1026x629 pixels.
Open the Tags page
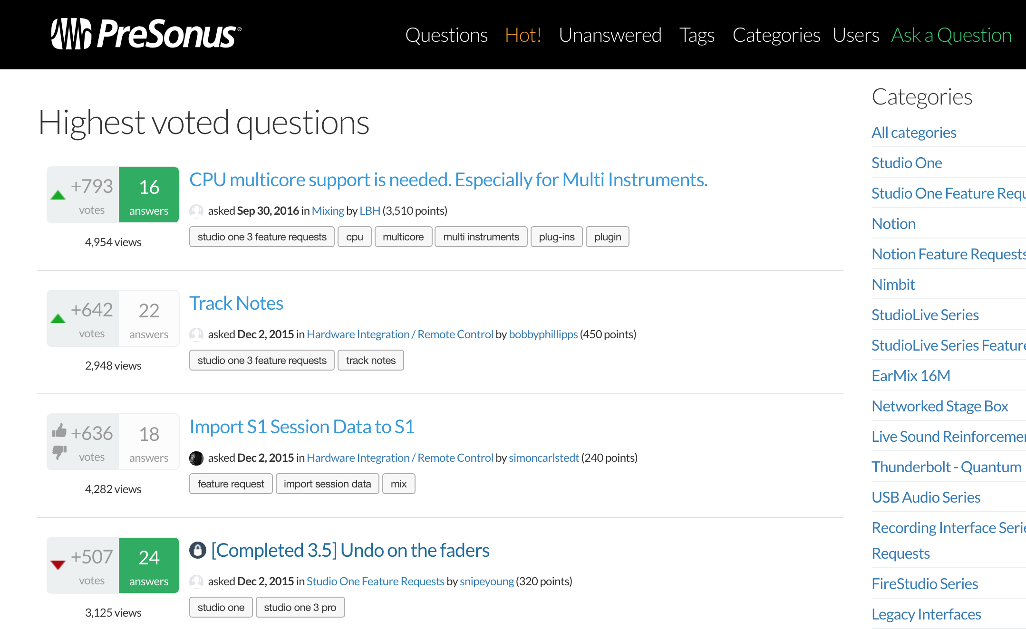697,35
